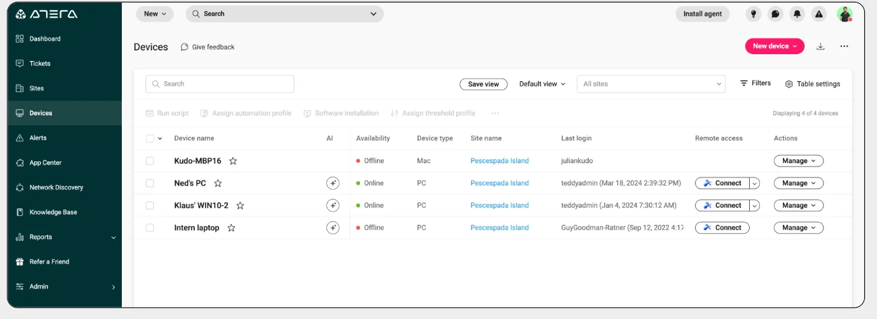
Task: Expand Connect options arrow for Klaus' WIN10-2
Action: (x=755, y=206)
